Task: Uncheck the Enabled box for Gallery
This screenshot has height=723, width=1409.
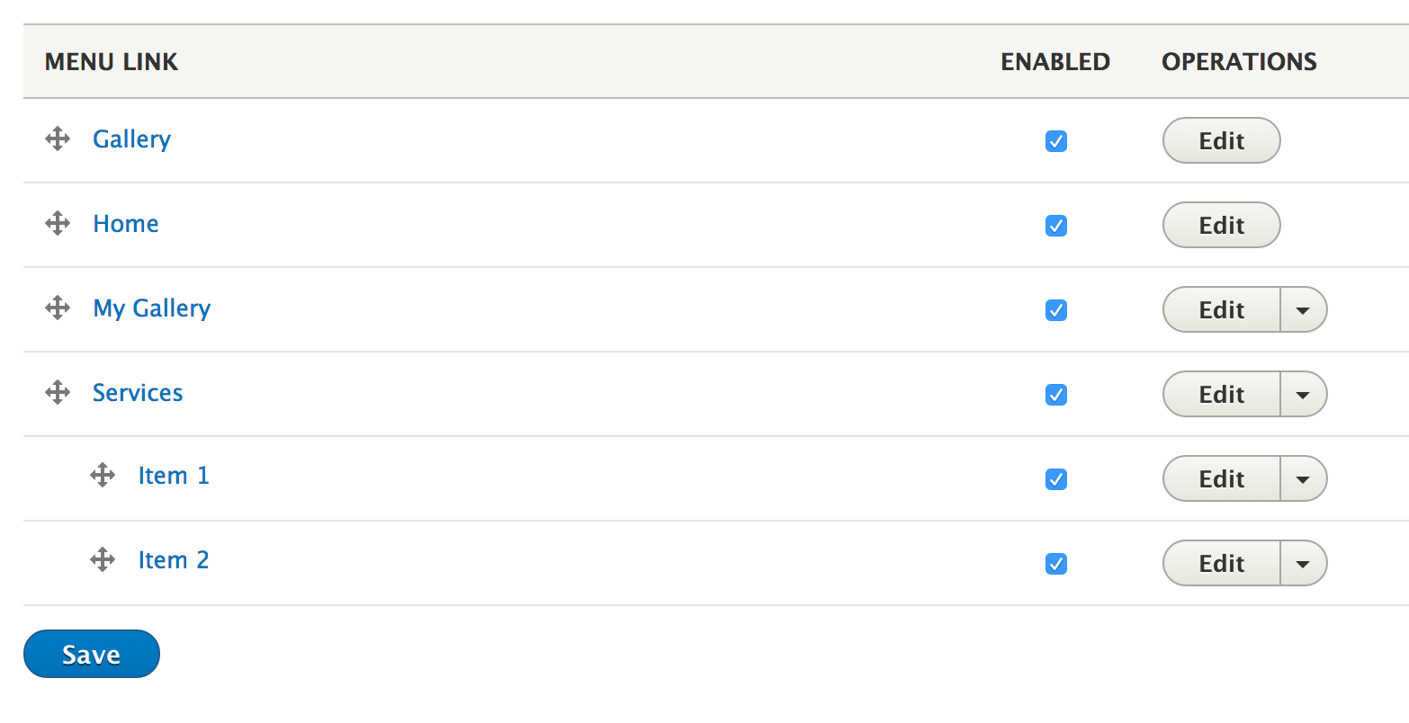Action: tap(1056, 141)
